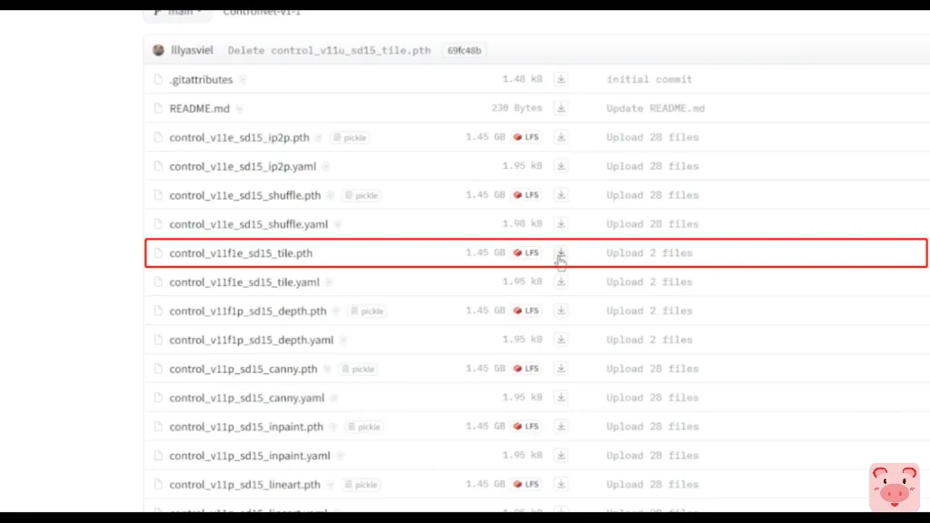Click '1.48 kB' size of .gitattributes
Viewport: 930px width, 523px height.
522,79
